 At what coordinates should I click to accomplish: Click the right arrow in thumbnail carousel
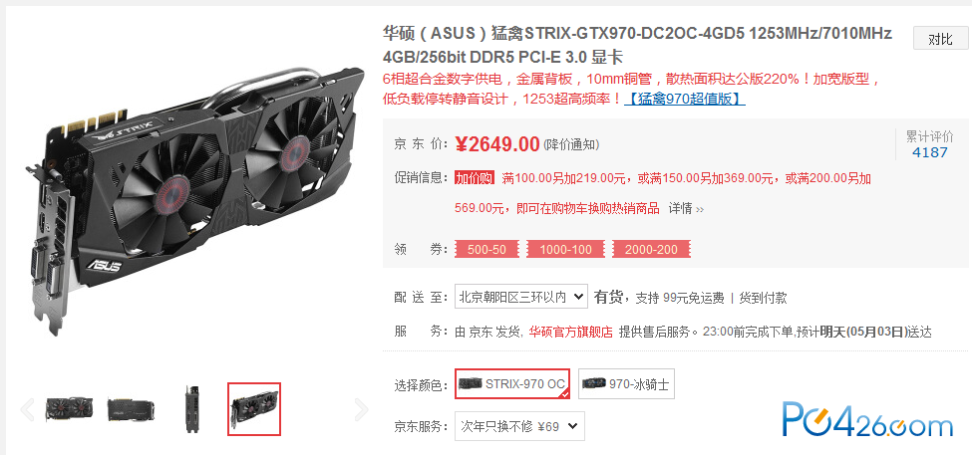pyautogui.click(x=361, y=409)
